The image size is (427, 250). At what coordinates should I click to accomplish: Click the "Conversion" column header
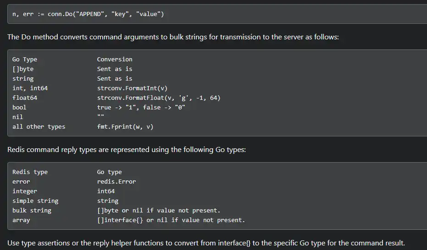click(115, 59)
